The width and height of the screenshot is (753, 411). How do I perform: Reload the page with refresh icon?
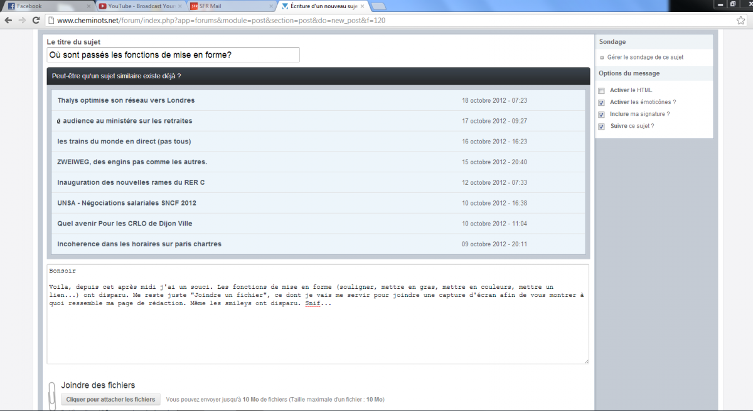(35, 20)
